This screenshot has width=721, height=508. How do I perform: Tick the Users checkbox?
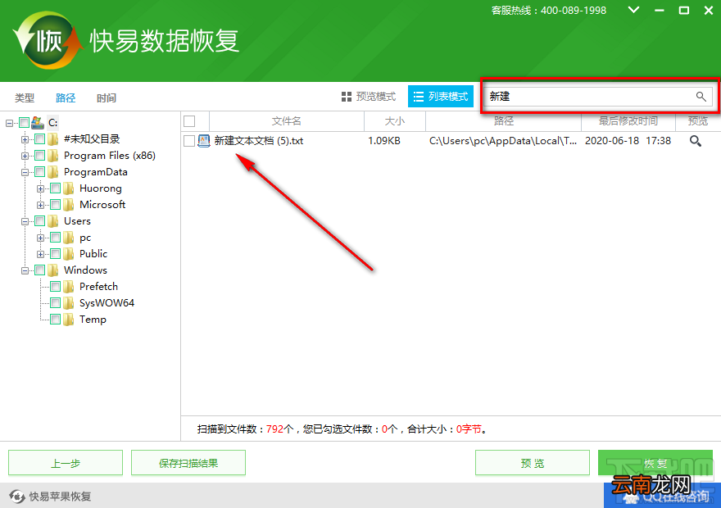(40, 221)
